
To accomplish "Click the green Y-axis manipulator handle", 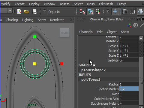I will (x=35, y=37).
